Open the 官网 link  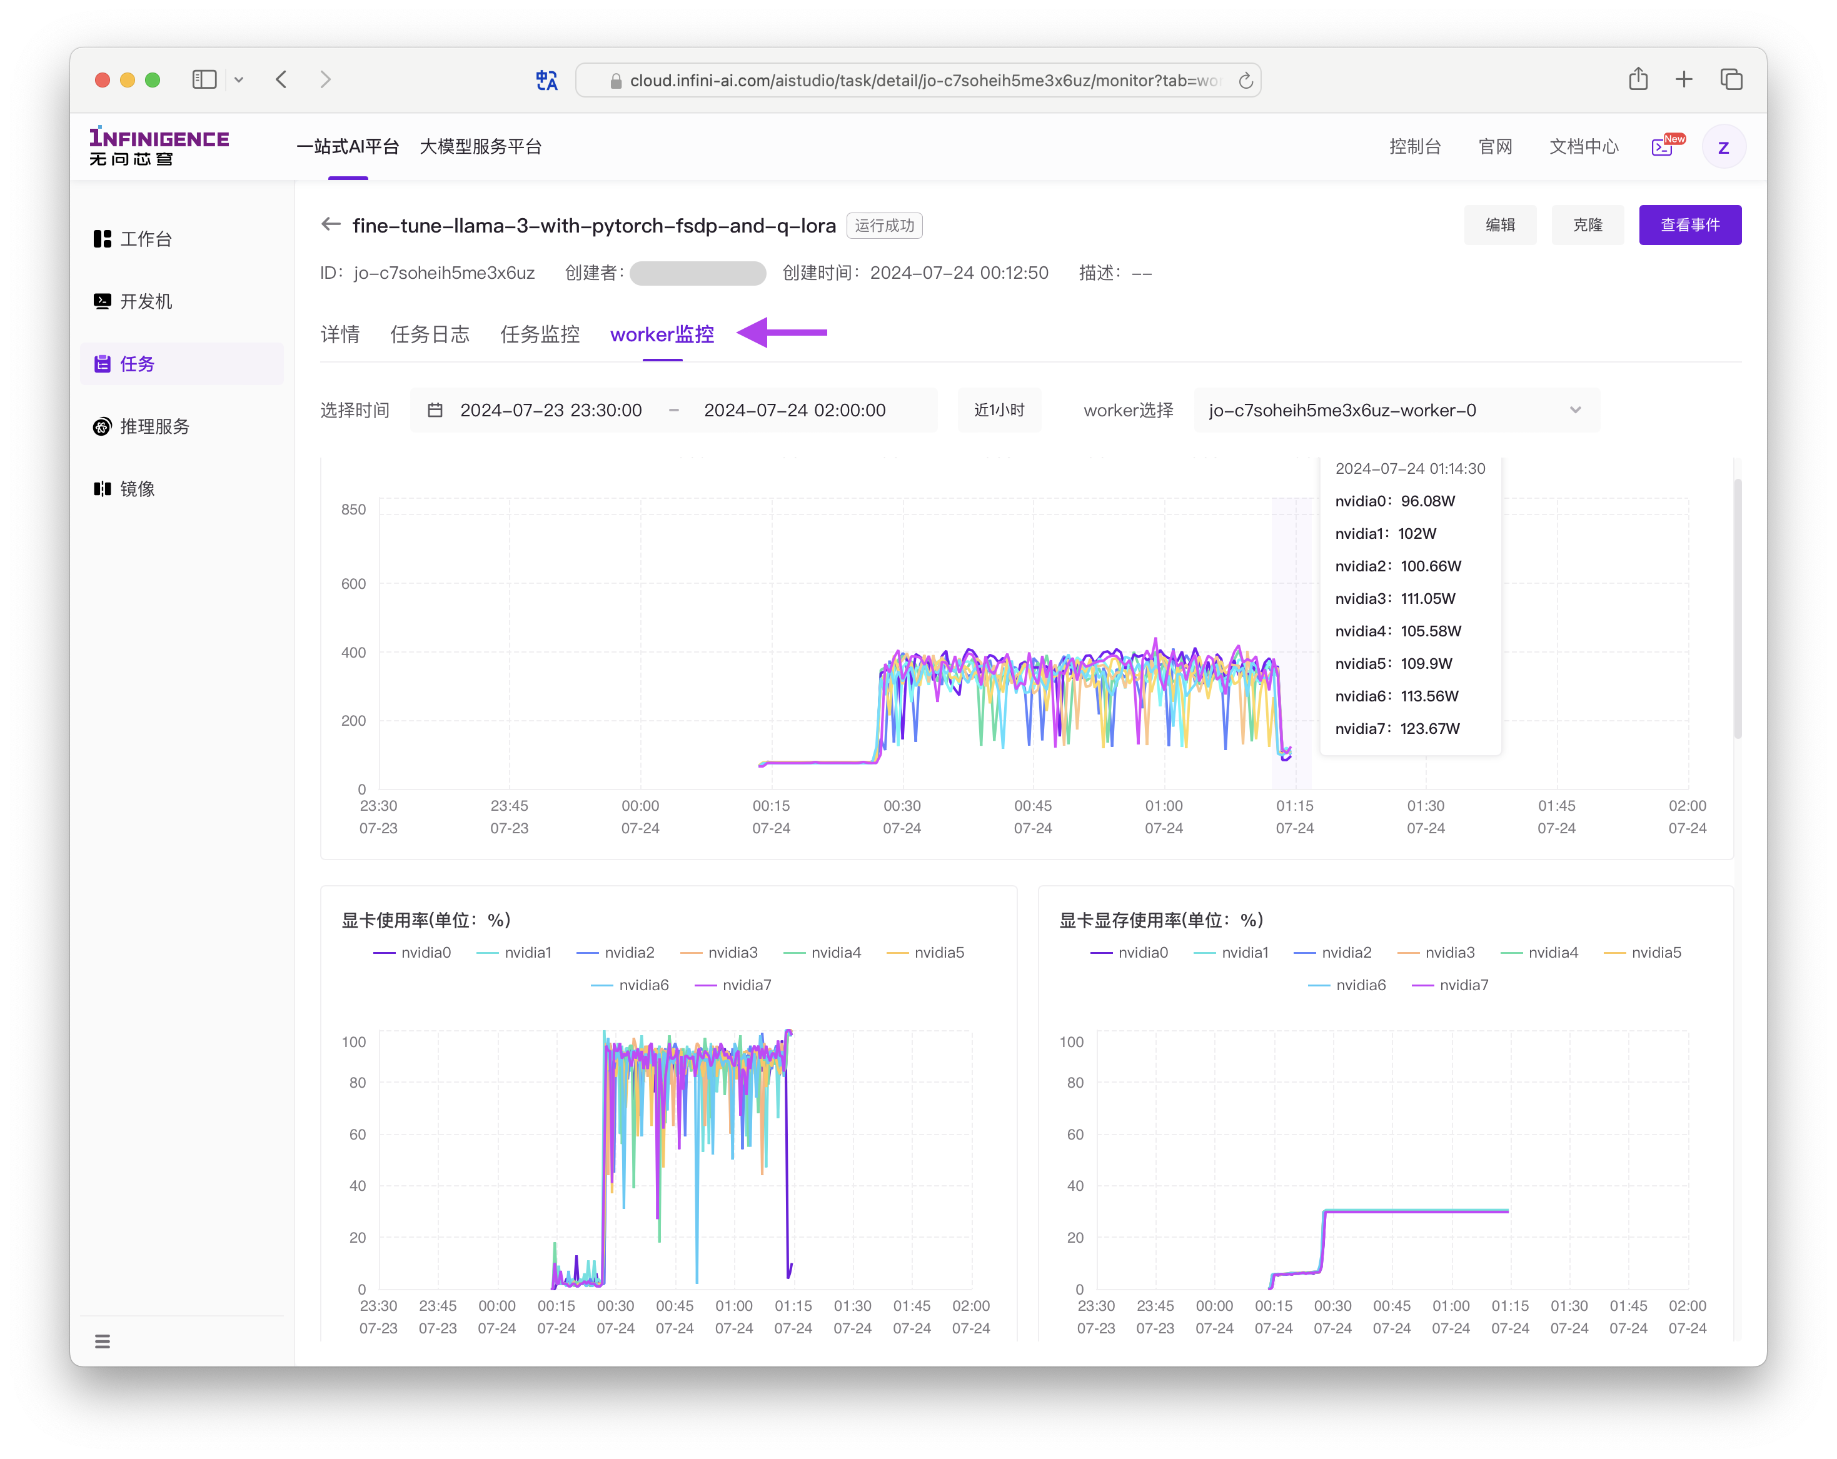[x=1494, y=146]
